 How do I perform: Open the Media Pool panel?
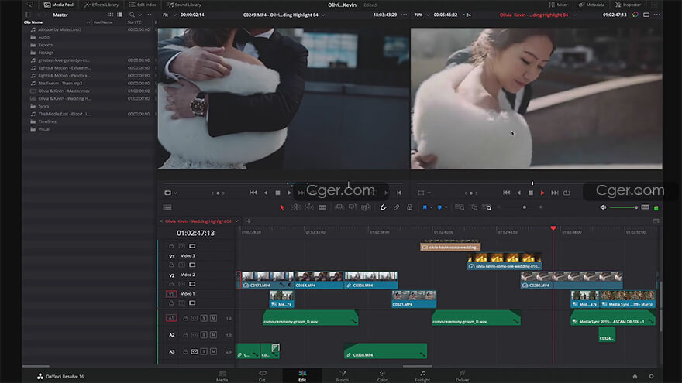(x=59, y=5)
